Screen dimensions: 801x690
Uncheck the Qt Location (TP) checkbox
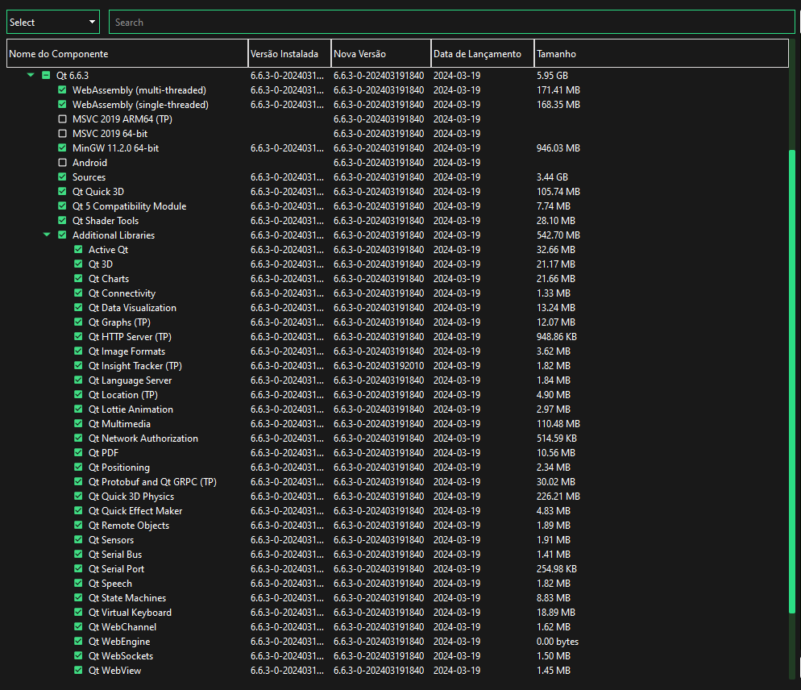(x=78, y=395)
